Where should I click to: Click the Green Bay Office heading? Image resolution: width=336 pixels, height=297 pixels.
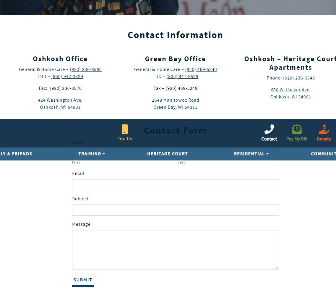pyautogui.click(x=176, y=59)
